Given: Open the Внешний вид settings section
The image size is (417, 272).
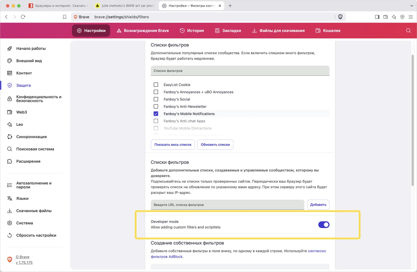Looking at the screenshot, I should point(29,61).
